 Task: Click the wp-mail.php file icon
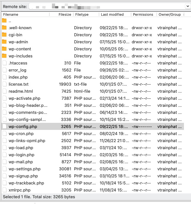pyautogui.click(x=5, y=162)
